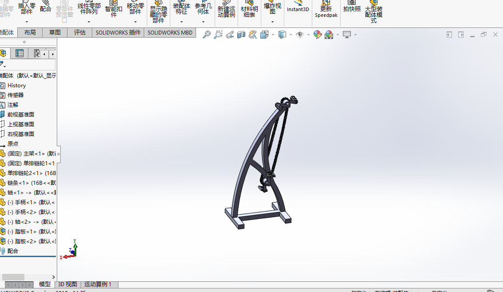
Task: Expand the 装配体特征 dropdown arrow
Action: [x=181, y=22]
